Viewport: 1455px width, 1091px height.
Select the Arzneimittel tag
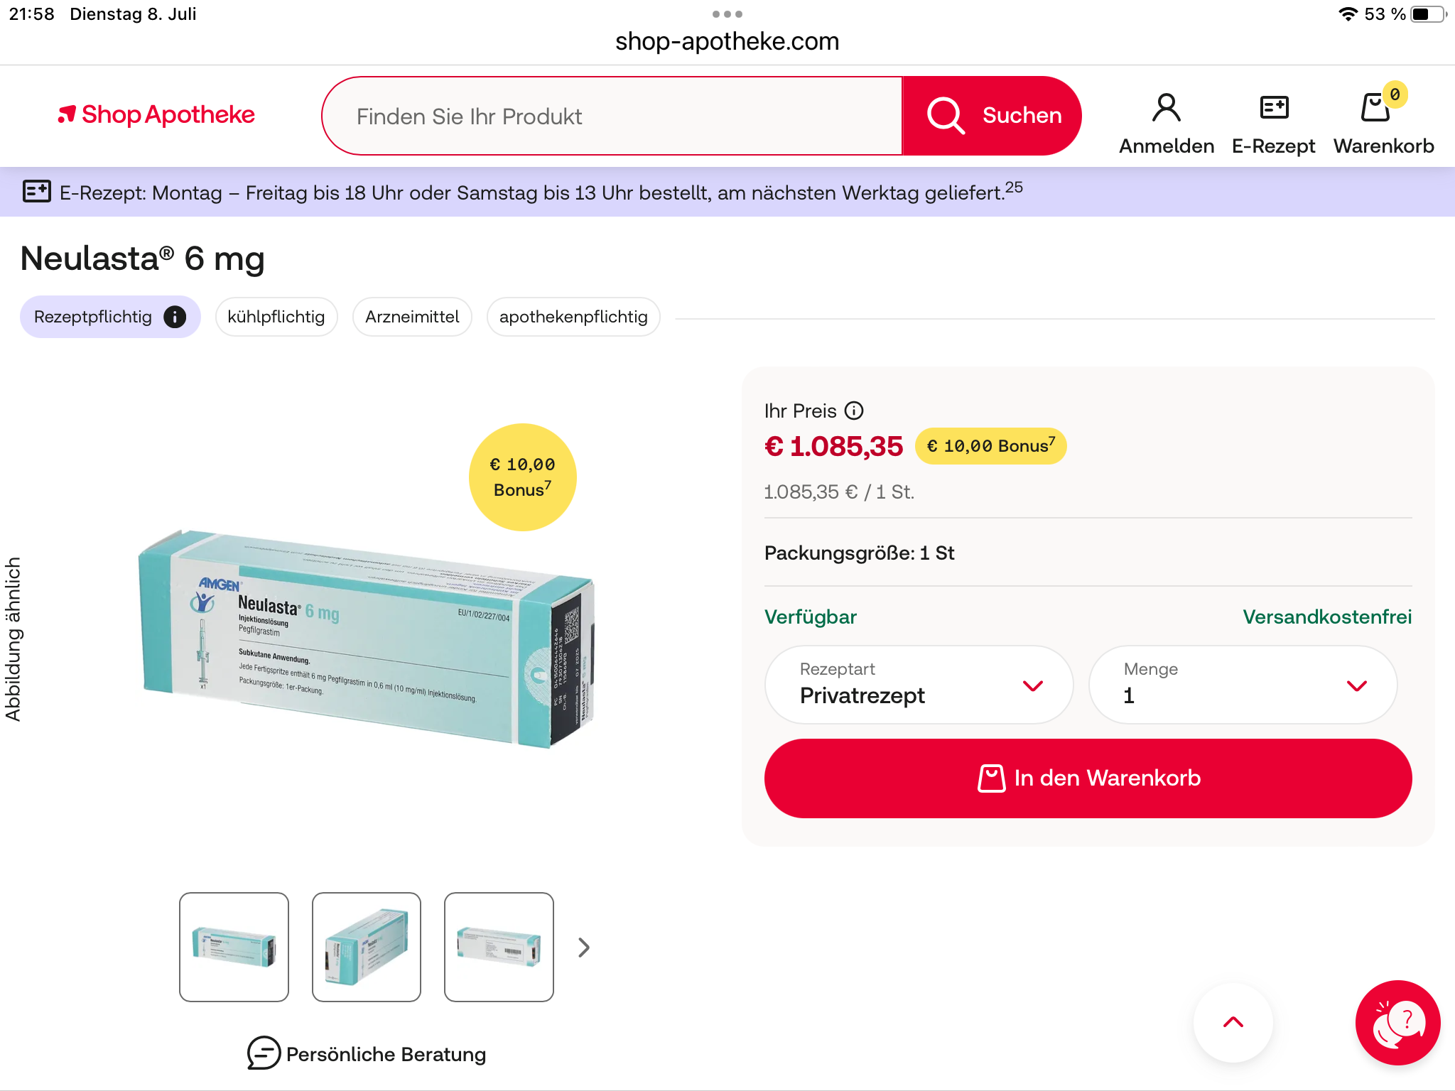point(412,317)
